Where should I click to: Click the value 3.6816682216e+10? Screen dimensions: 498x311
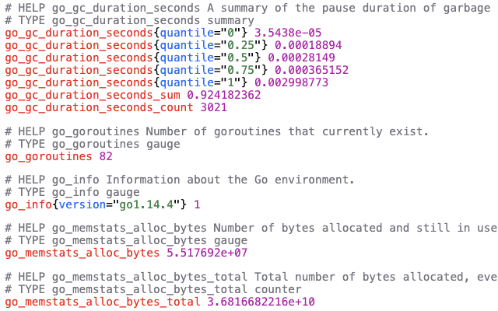[261, 301]
